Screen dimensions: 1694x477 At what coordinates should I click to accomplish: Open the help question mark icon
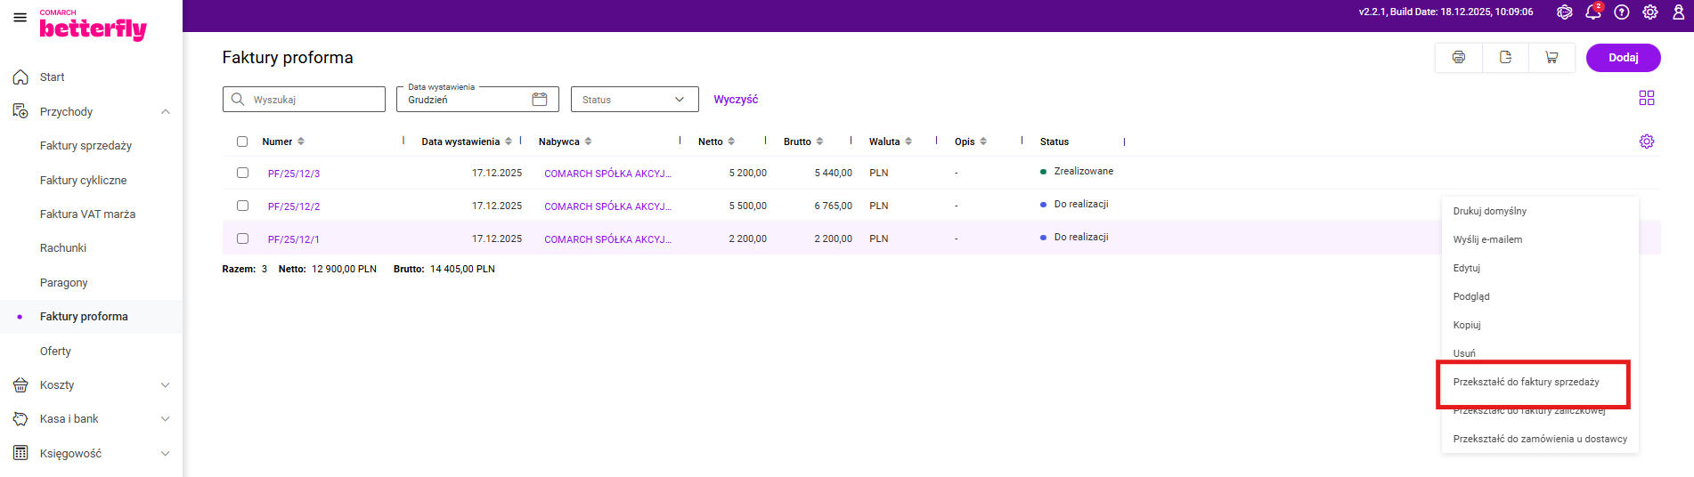[1622, 12]
